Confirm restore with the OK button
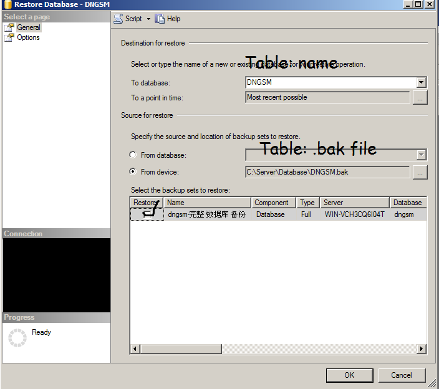The image size is (439, 389). [349, 375]
